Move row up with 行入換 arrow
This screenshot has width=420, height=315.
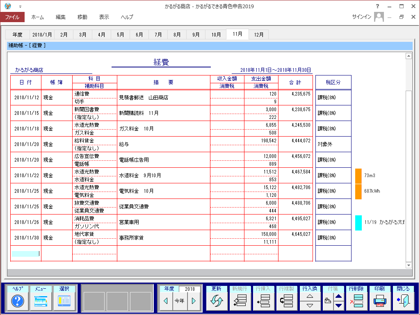pyautogui.click(x=310, y=296)
